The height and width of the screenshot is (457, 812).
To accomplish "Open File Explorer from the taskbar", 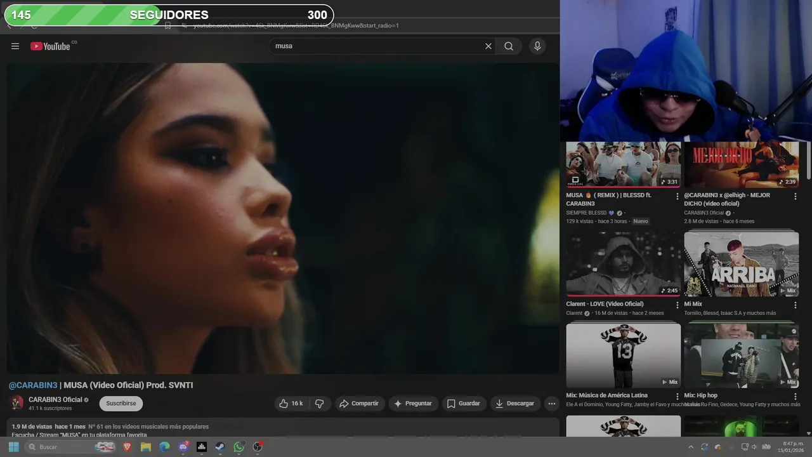I will tap(146, 447).
